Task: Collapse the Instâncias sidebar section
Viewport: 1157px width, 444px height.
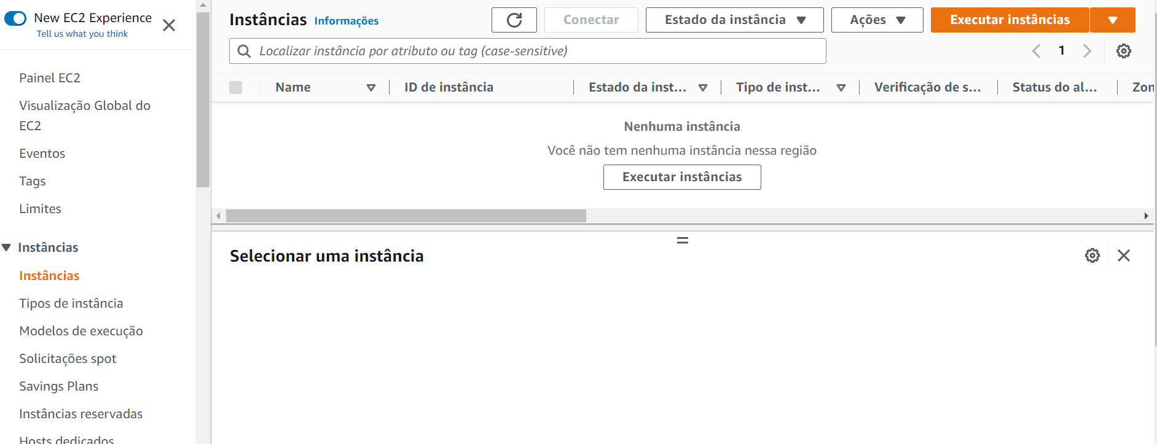Action: [x=7, y=247]
